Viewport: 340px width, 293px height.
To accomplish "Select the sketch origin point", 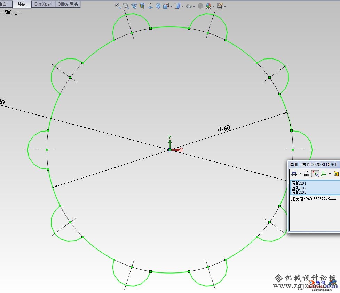I will (x=170, y=150).
